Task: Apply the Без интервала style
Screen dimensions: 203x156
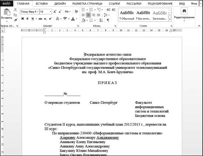Action: (143, 15)
